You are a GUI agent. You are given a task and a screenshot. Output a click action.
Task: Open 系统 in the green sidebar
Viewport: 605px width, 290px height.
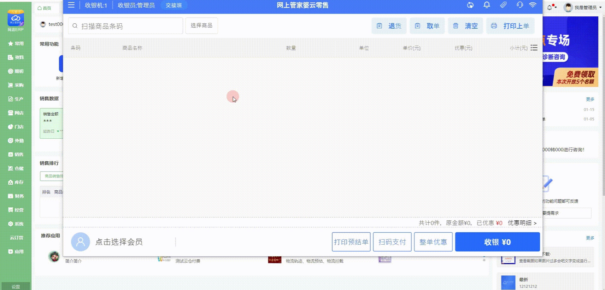point(16,224)
